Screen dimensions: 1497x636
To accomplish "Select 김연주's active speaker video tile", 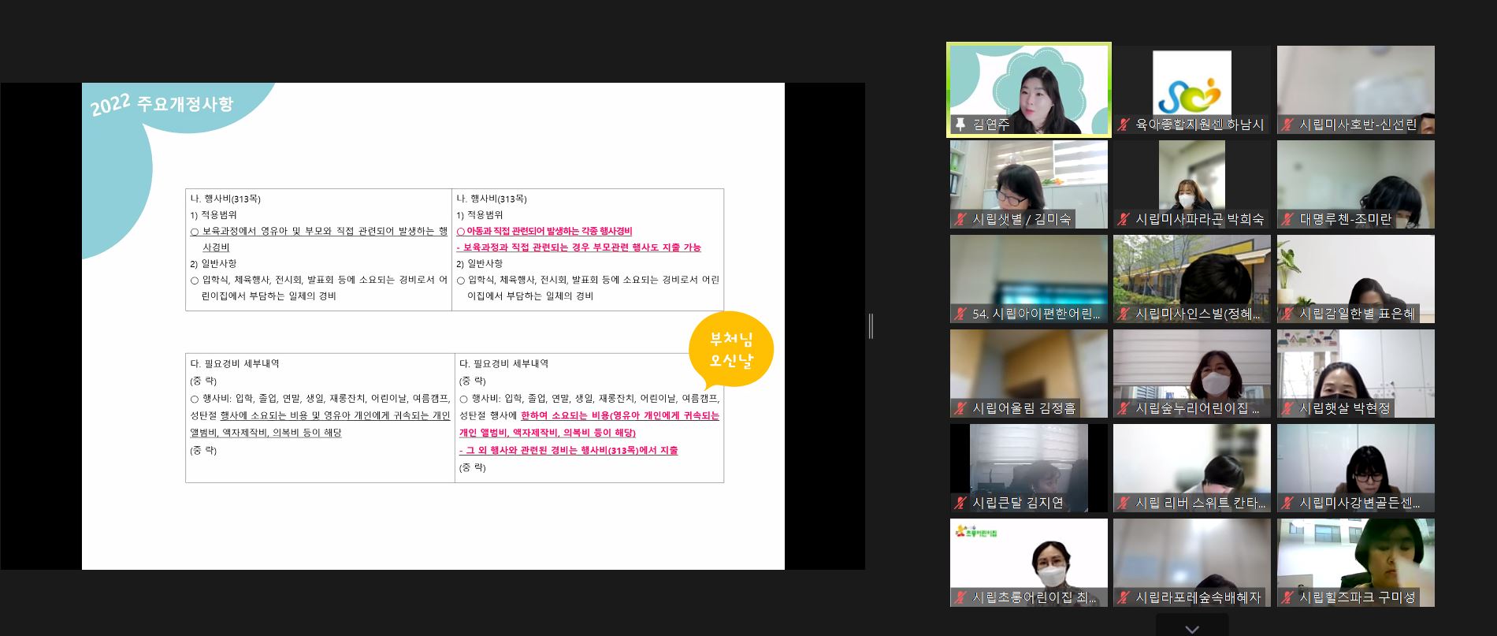I will tap(1029, 89).
